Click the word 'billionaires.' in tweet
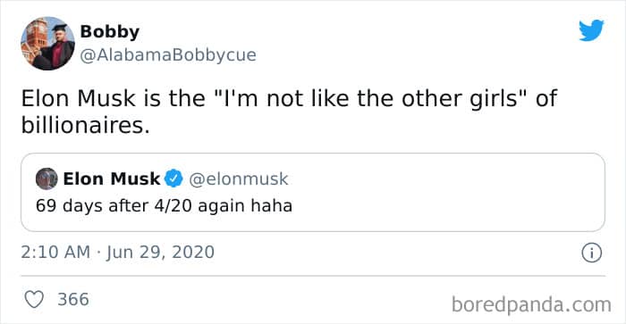 tap(86, 125)
